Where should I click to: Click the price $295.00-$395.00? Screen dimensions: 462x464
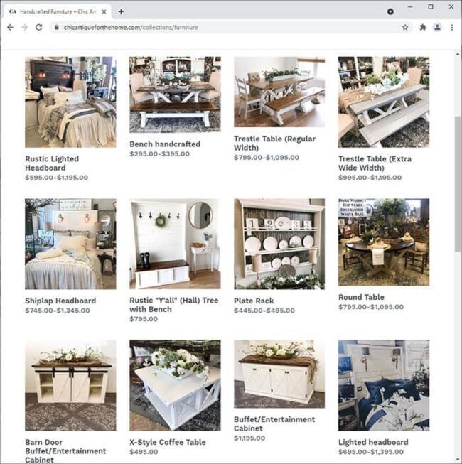pyautogui.click(x=159, y=154)
